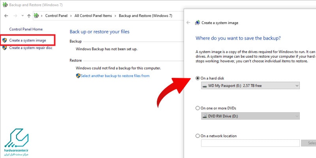Click the Backup and Restore title bar icon
This screenshot has width=316, height=158.
point(5,5)
